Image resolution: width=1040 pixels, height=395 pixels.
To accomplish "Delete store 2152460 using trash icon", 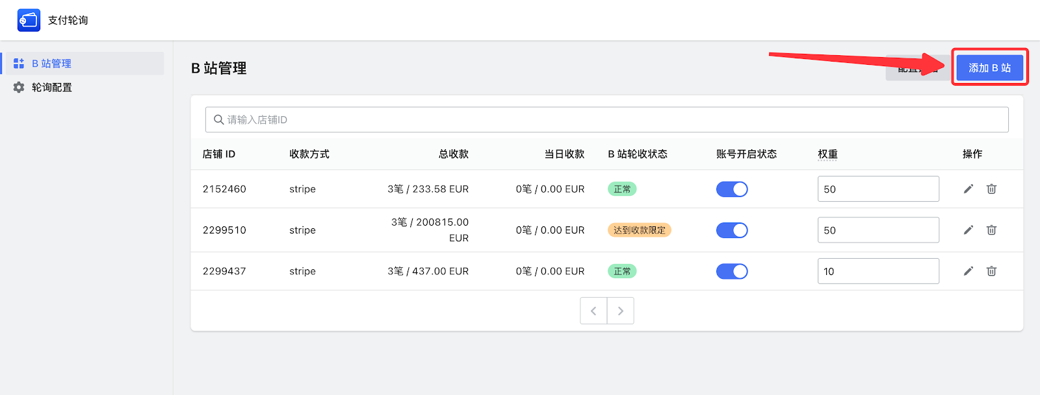I will (x=991, y=189).
